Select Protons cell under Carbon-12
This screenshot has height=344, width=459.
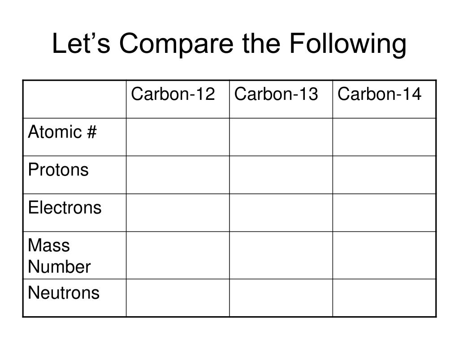point(178,175)
